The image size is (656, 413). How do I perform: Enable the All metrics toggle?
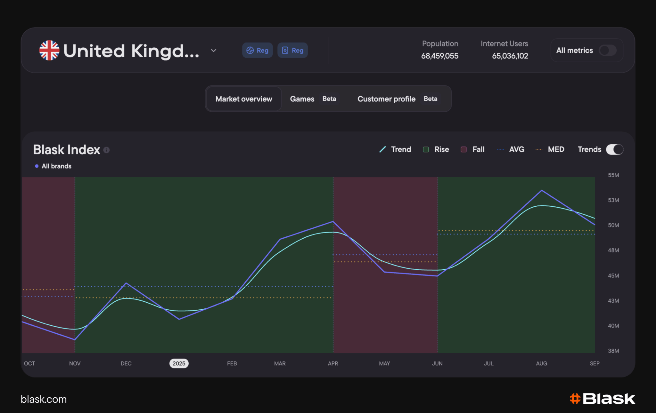tap(608, 50)
